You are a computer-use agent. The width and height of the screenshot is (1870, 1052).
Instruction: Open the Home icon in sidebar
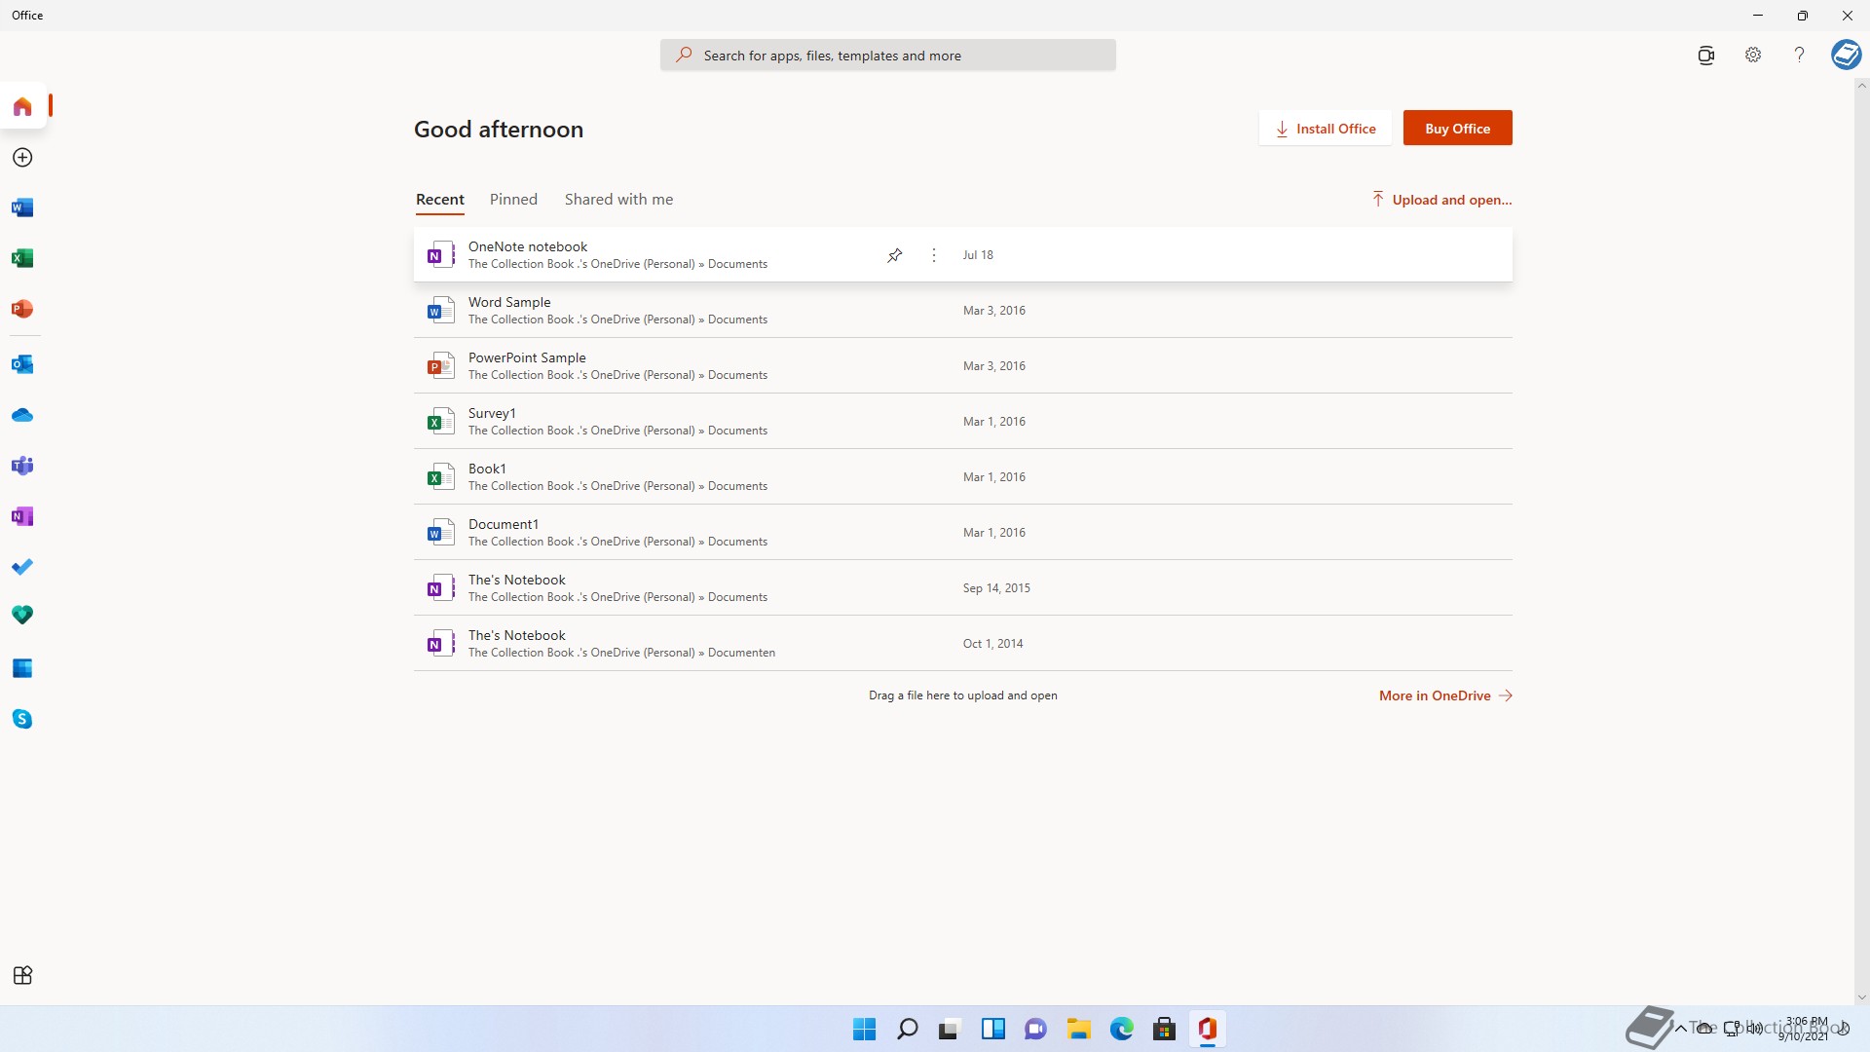[x=22, y=106]
